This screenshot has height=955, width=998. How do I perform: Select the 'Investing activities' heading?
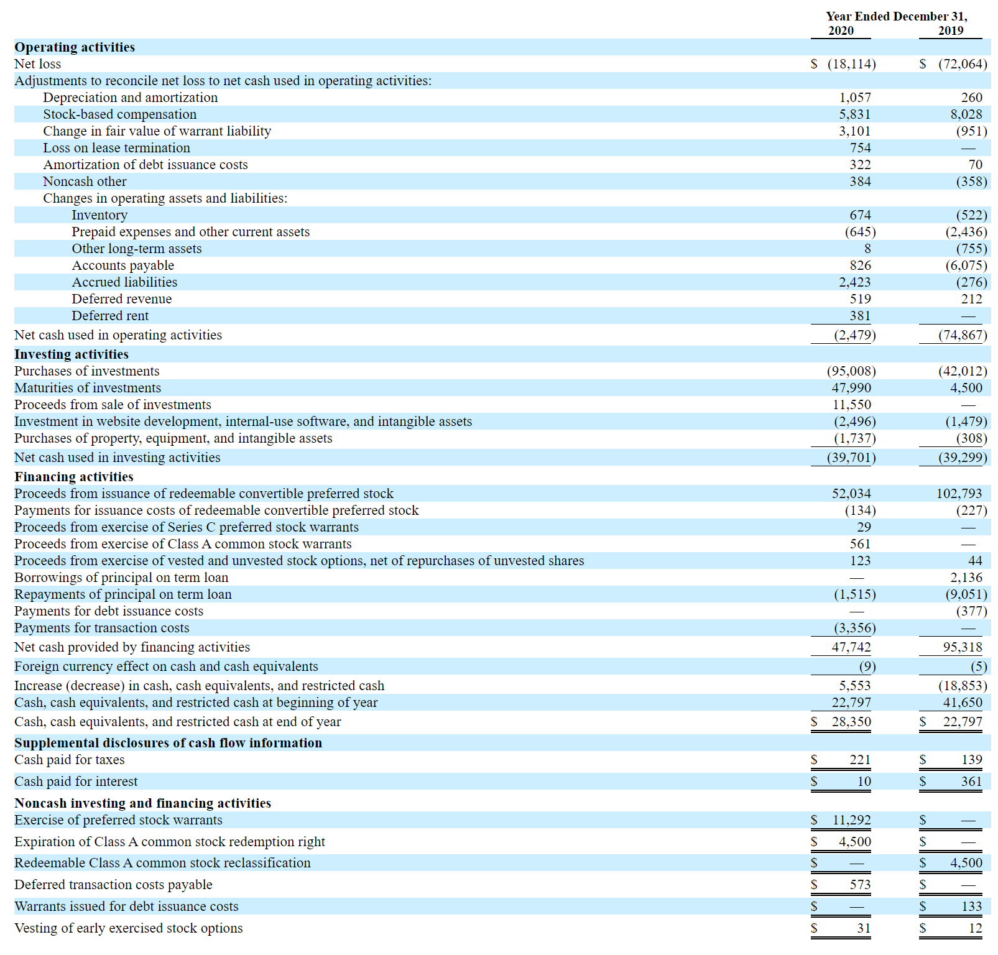(72, 354)
